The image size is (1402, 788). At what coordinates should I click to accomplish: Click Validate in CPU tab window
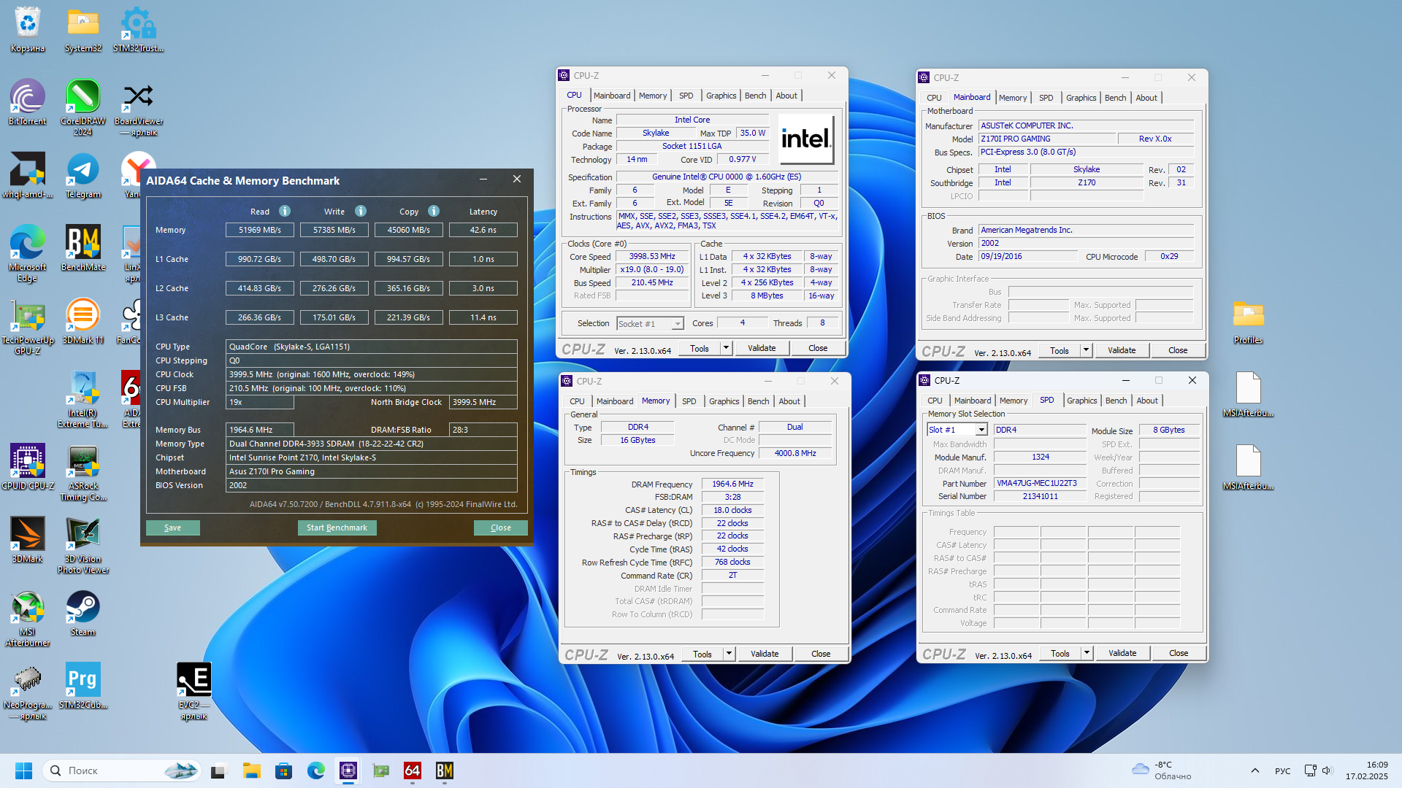pyautogui.click(x=762, y=349)
